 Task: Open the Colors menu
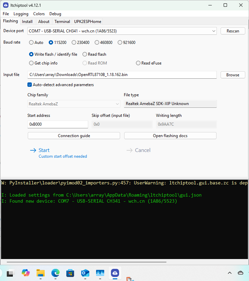(39, 14)
